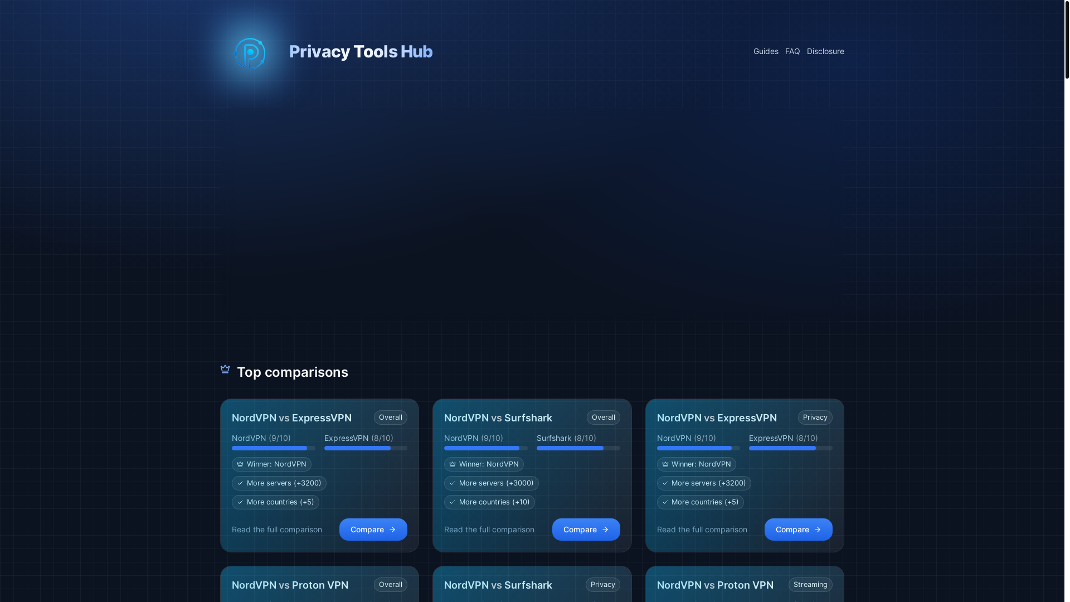1070x602 pixels.
Task: Click Read the full comparison in ExpressVPN Privacy card
Action: coord(702,530)
